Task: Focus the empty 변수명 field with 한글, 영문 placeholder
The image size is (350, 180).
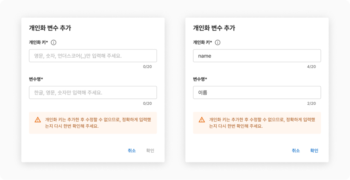Action: click(93, 93)
